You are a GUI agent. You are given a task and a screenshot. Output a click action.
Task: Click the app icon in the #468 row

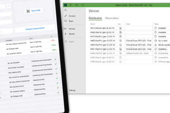[x=120, y=53]
